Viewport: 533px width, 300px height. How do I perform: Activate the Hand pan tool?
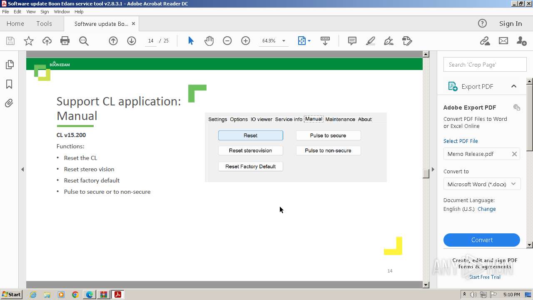pyautogui.click(x=209, y=41)
